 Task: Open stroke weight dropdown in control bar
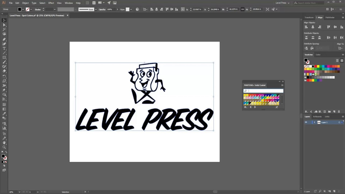click(54, 9)
